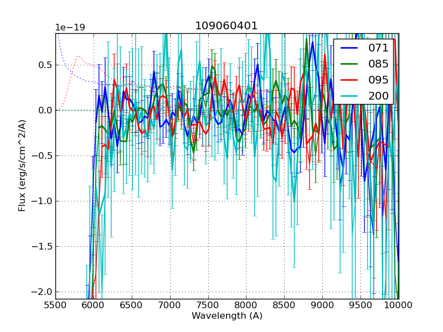Image resolution: width=443 pixels, height=332 pixels.
Task: Click the 1e-19 exponent label
Action: click(x=70, y=28)
